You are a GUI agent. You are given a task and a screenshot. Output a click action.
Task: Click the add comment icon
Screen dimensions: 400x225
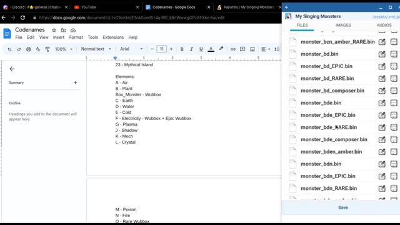[x=242, y=49]
